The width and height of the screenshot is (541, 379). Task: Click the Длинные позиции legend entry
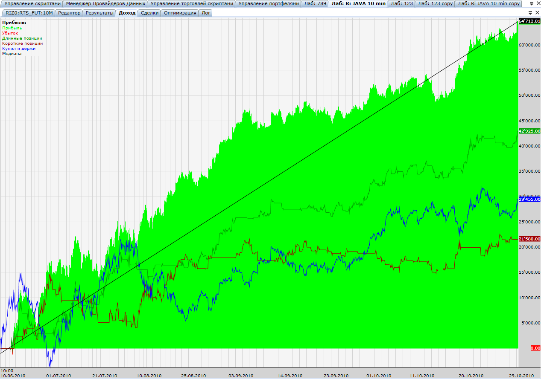[22, 38]
